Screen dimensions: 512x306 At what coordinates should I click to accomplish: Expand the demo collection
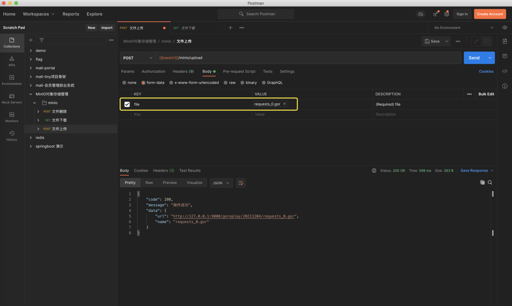tap(31, 50)
